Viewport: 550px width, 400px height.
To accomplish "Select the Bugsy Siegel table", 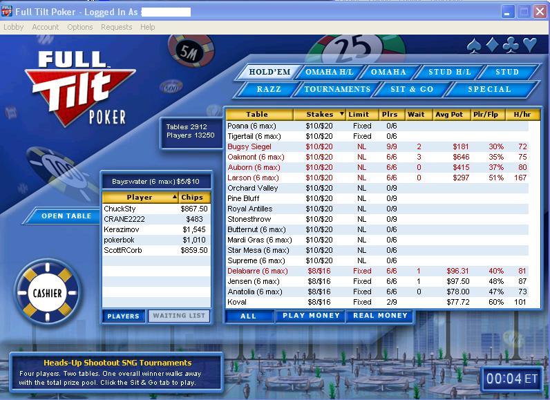I will tap(377, 146).
